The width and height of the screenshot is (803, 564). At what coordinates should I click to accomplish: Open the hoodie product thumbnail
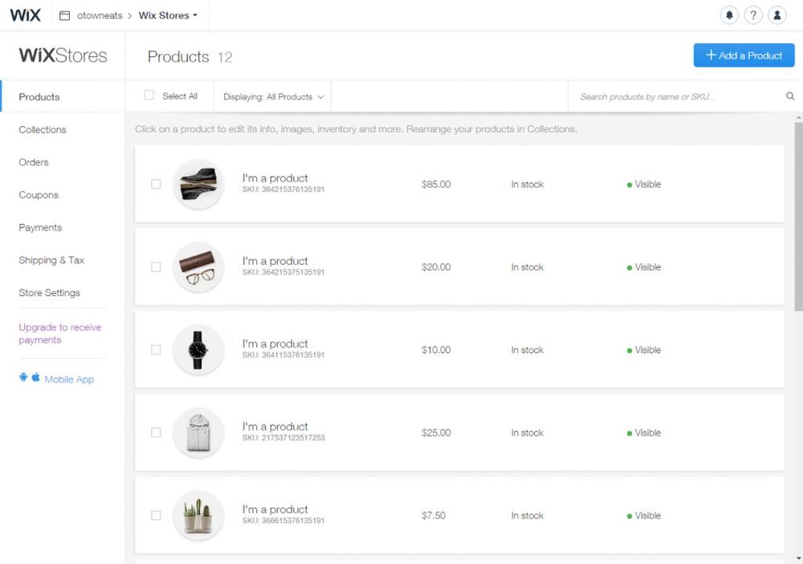coord(198,432)
